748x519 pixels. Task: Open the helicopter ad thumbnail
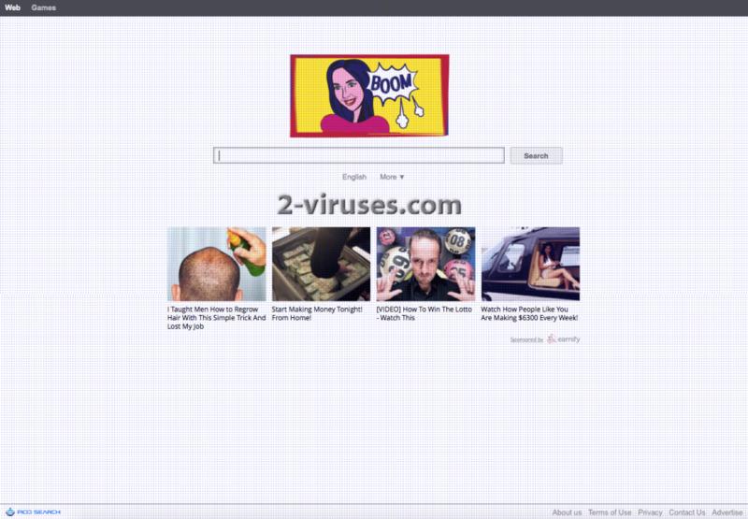[x=530, y=264]
